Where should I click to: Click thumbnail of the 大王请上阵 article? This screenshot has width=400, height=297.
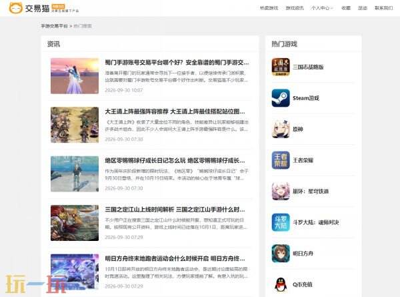75,125
